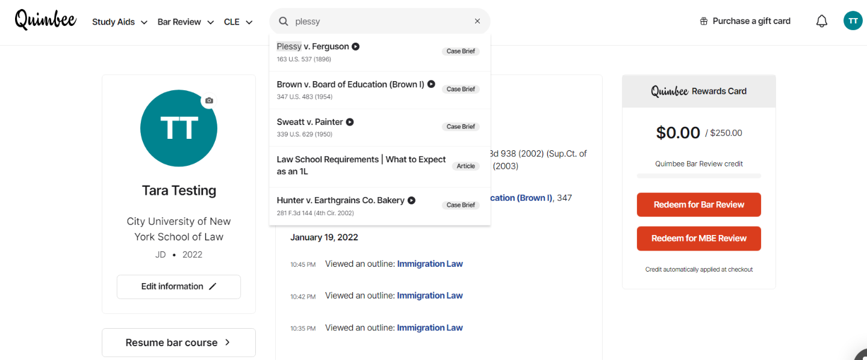
Task: Click the large TT profile picture
Action: (x=179, y=128)
